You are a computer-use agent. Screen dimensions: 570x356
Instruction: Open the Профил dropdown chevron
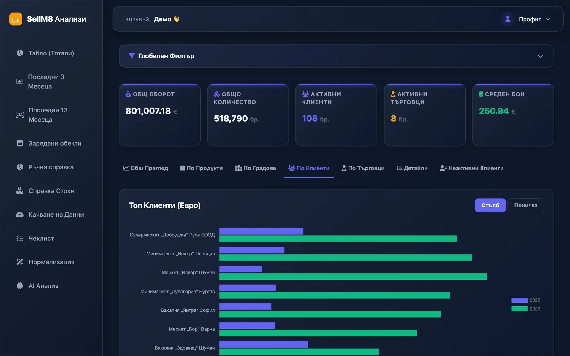(x=548, y=19)
